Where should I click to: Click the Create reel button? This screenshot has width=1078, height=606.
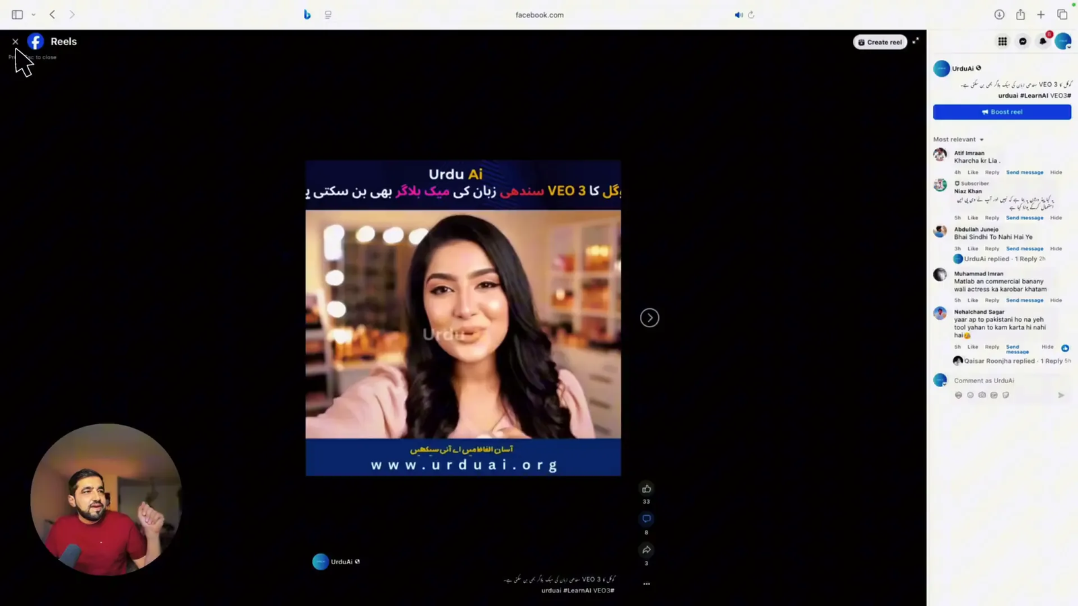(x=880, y=42)
